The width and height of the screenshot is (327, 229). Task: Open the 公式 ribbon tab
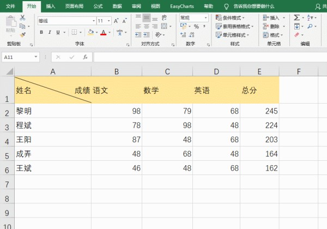[98, 5]
